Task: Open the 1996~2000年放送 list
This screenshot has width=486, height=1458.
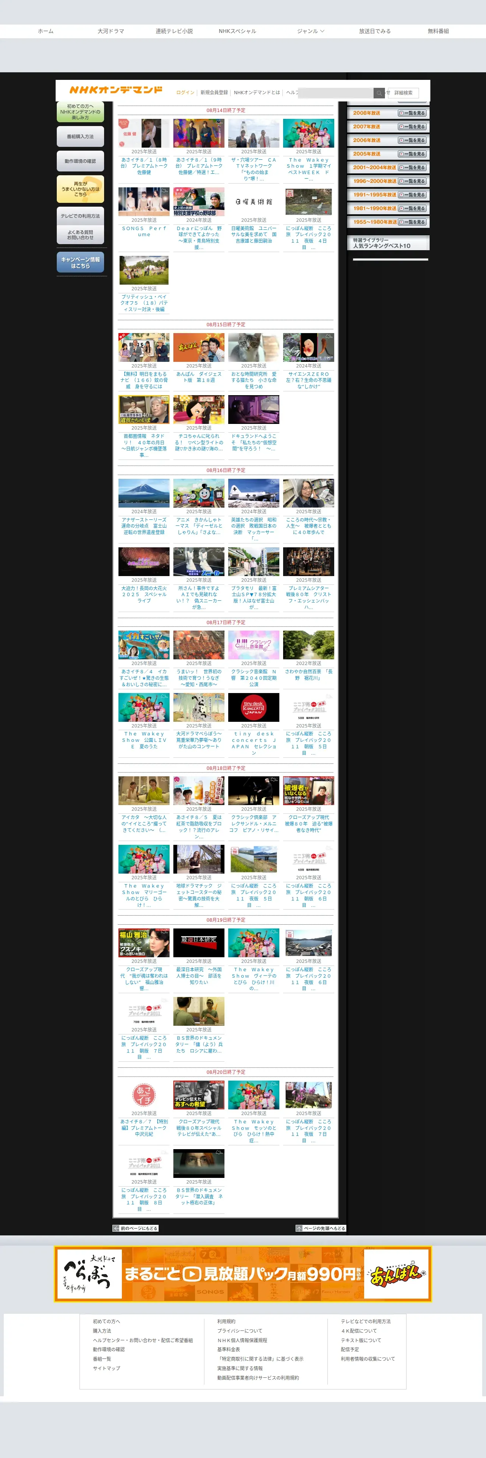Action: pos(412,181)
